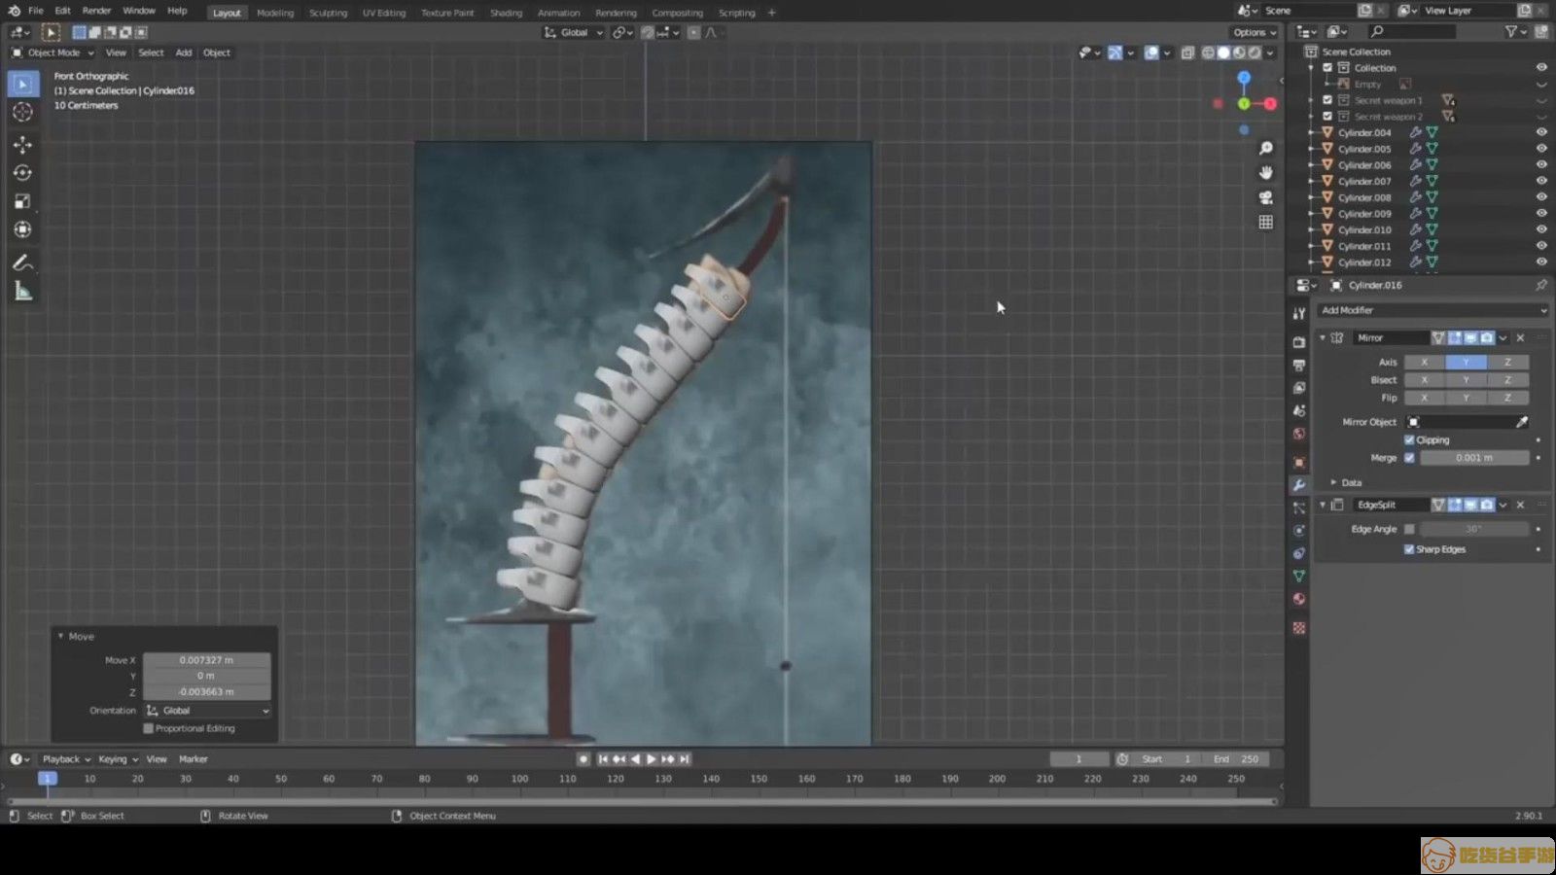Pick Mirror Object with eyedropper

pos(1522,422)
